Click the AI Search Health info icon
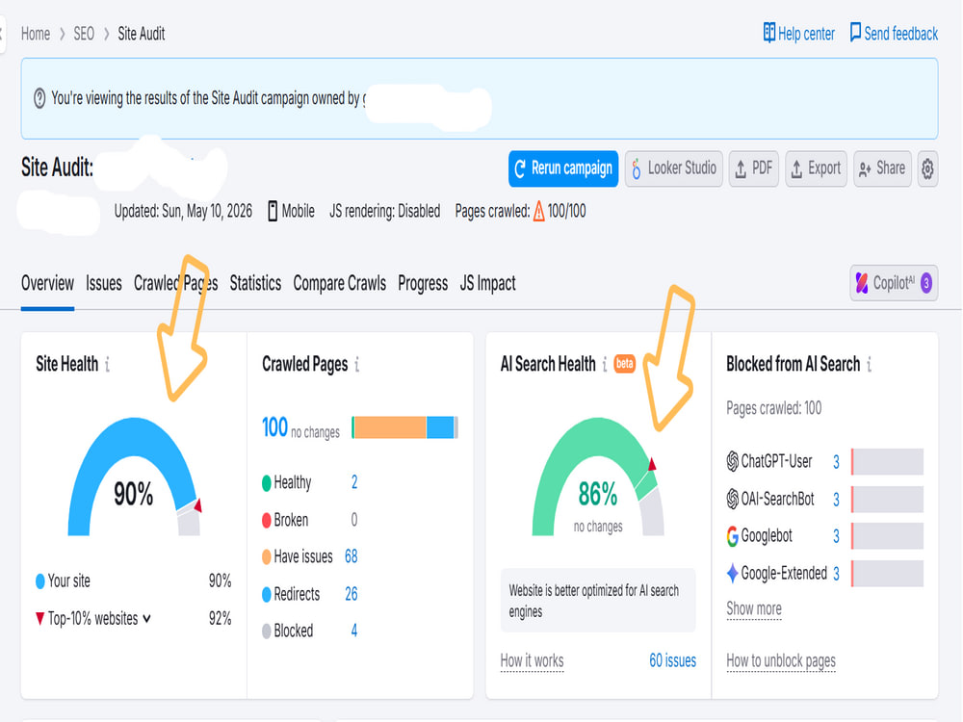963x722 pixels. tap(605, 365)
